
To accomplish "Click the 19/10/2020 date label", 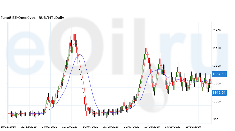I will tap(193, 127).
